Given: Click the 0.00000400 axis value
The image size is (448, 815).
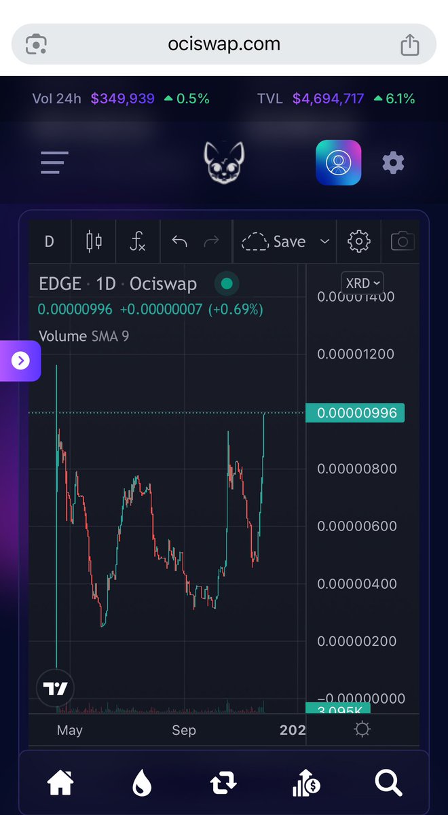Looking at the screenshot, I should pos(356,583).
